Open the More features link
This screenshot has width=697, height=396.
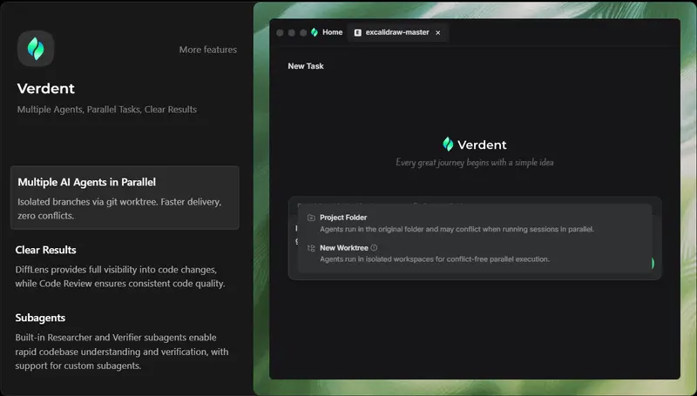[x=207, y=50]
